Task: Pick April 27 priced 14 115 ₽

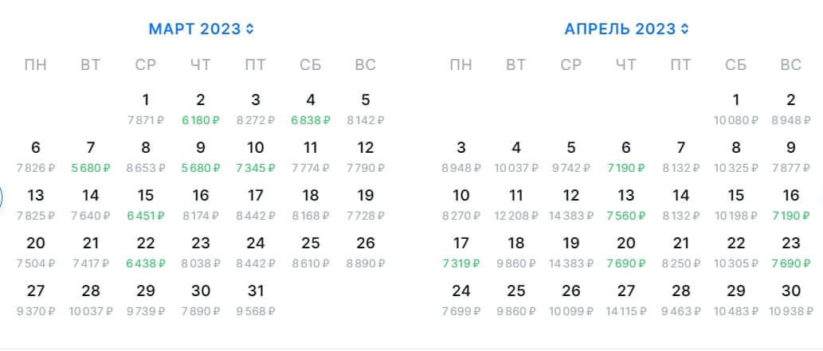Action: coord(625,299)
